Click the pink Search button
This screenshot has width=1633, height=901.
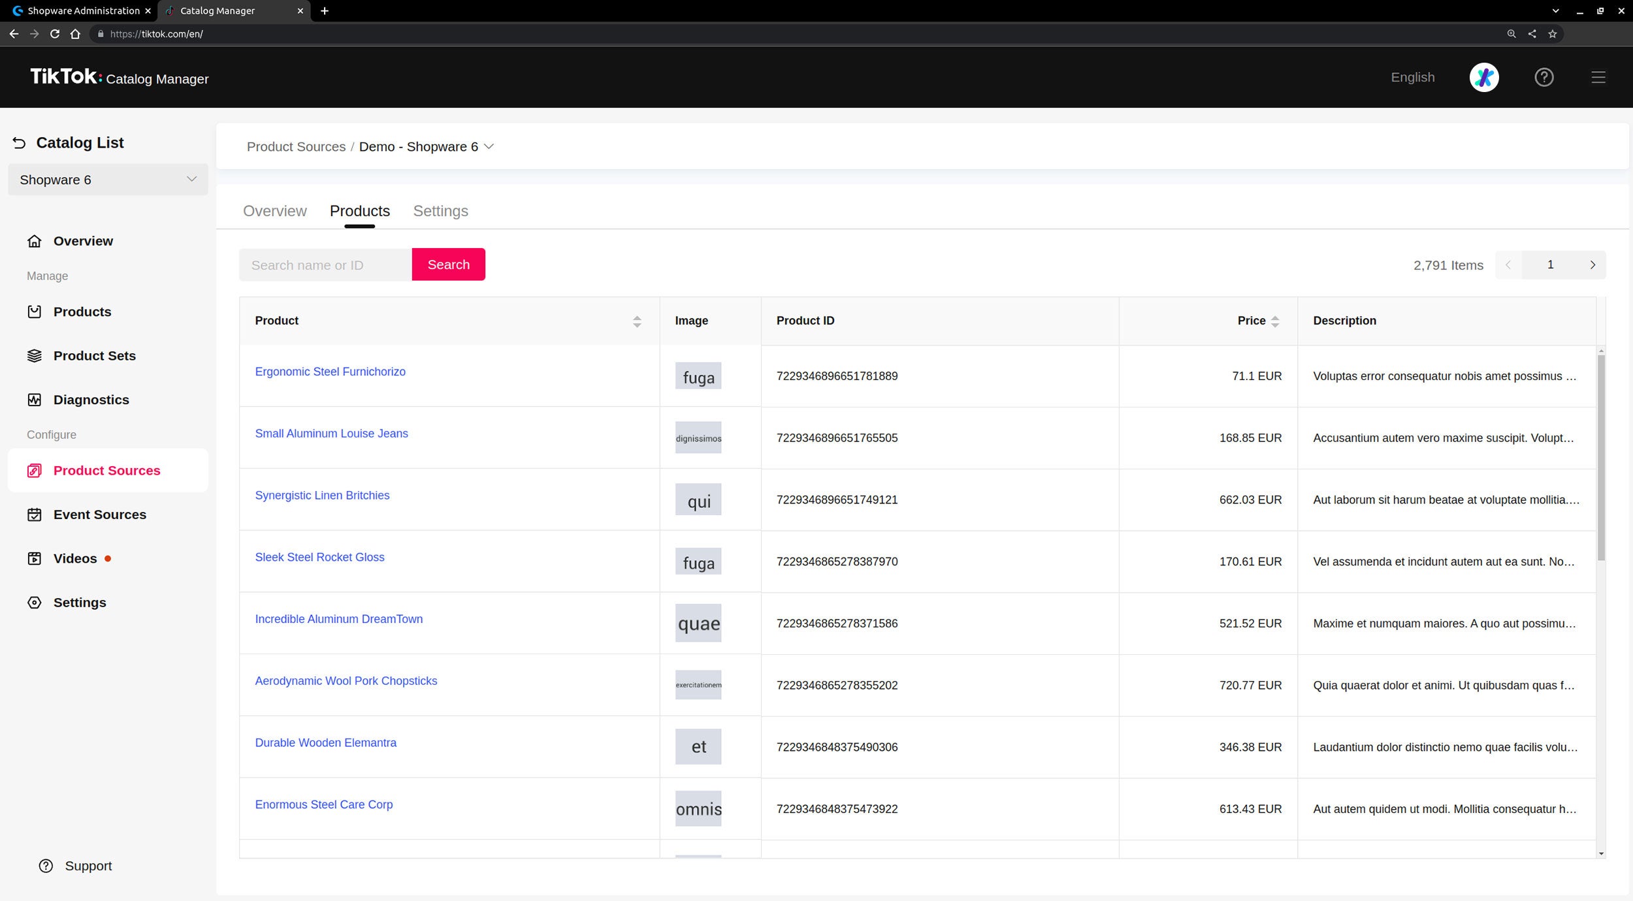pos(448,264)
